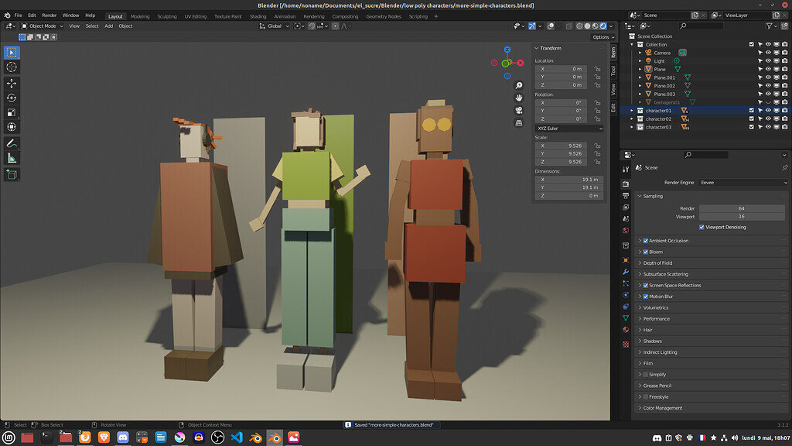The width and height of the screenshot is (792, 446).
Task: Select the Move tool in the viewport toolbar
Action: 12,82
